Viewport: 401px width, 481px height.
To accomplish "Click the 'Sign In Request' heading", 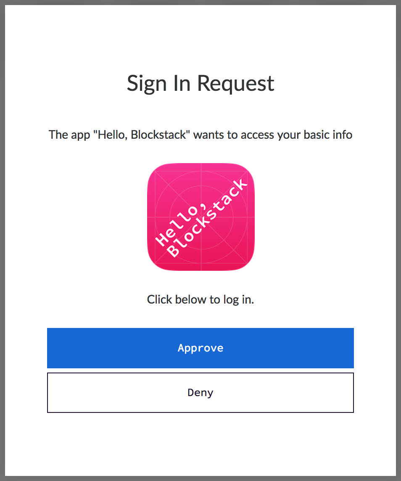I will pos(200,83).
